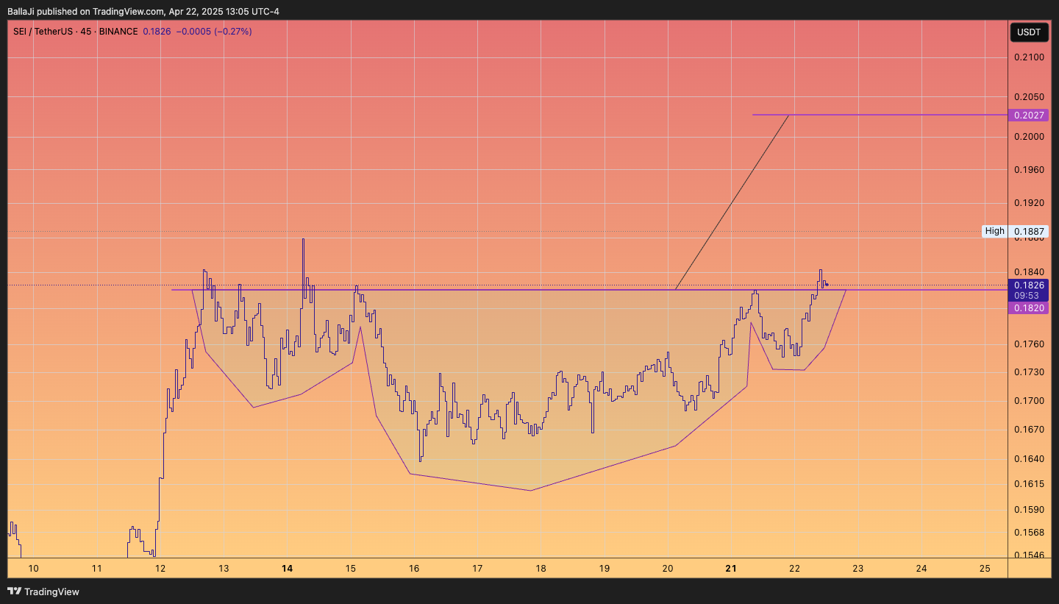
Task: Click date 18 on the time axis
Action: 541,568
